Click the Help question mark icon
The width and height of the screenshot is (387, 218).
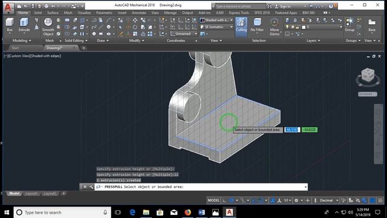point(331,6)
